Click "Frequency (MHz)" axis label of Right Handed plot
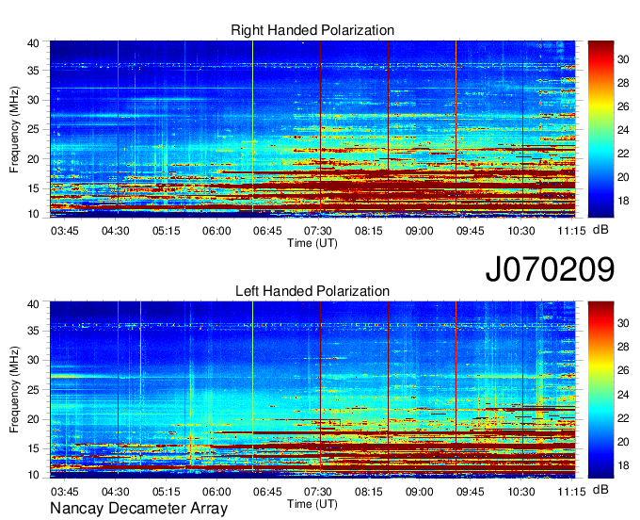This screenshot has height=520, width=640. click(x=14, y=129)
